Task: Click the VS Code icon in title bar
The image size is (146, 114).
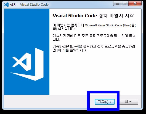Action: click(6, 5)
